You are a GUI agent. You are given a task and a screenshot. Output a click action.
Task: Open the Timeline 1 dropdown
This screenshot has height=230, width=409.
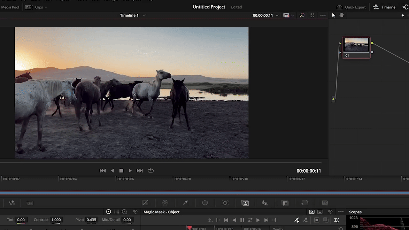click(x=144, y=15)
